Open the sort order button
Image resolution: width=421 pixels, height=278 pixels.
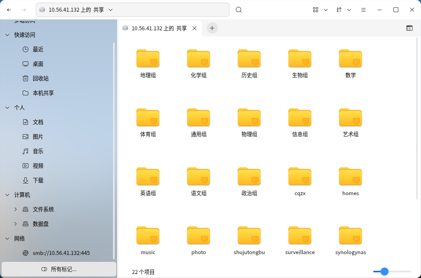[339, 10]
